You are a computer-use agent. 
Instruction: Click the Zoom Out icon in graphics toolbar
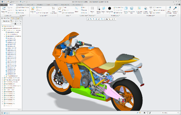pyautogui.click(x=94, y=19)
